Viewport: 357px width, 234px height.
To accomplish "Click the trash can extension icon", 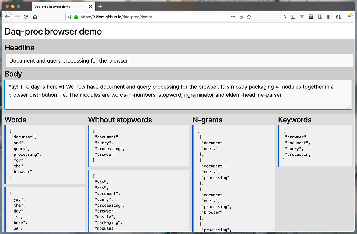I will (311, 17).
